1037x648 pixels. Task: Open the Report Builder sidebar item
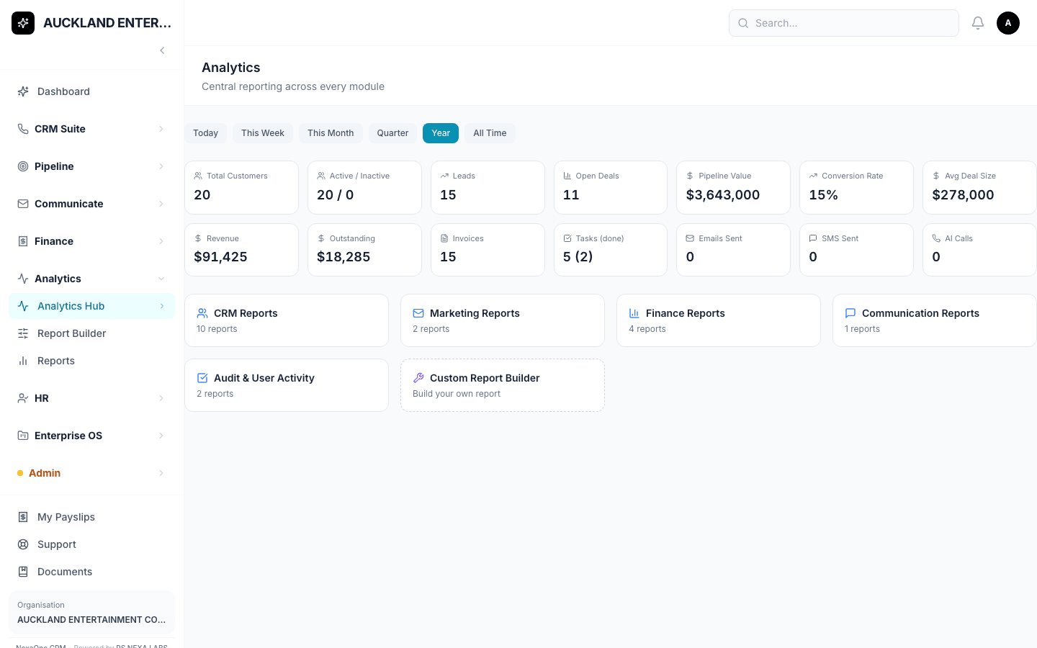point(91,333)
